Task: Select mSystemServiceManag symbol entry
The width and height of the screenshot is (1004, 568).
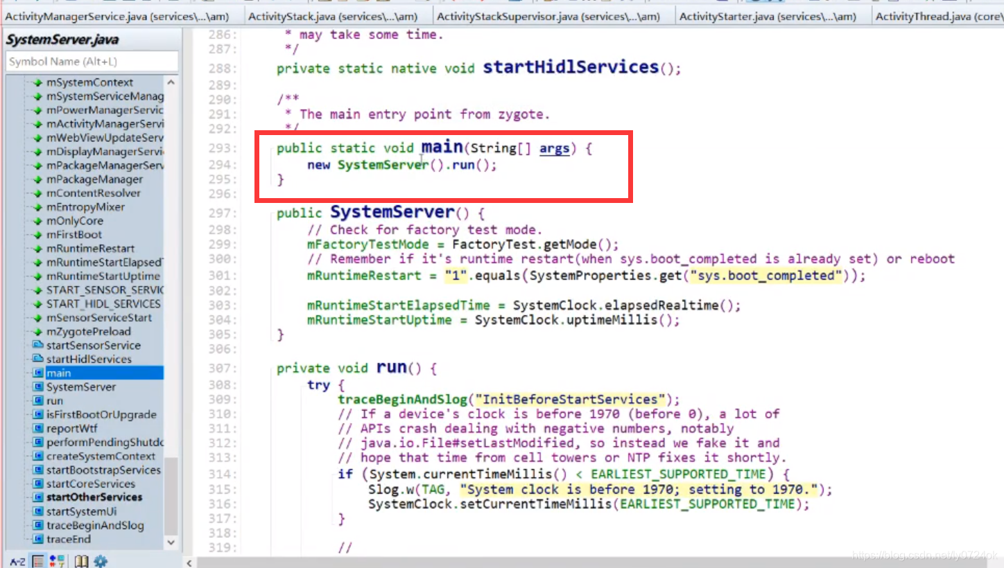Action: coord(105,96)
